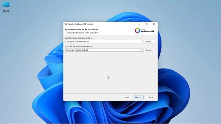221x124 pixels.
Task: Click 'Choose the installation folder and JDK' text
Action: click(x=83, y=33)
